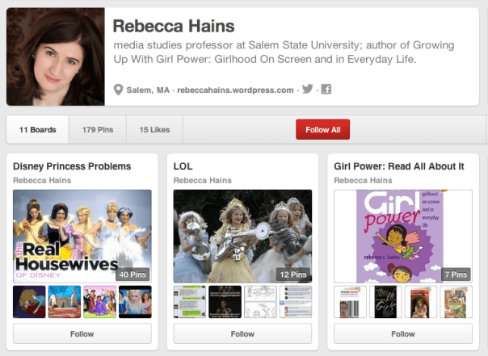
Task: Click the 40 Pins badge
Action: [x=133, y=274]
